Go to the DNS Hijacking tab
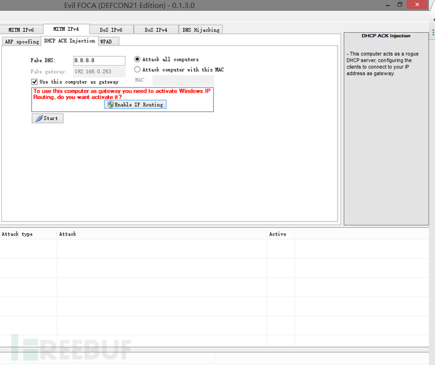The height and width of the screenshot is (365, 435). point(201,30)
